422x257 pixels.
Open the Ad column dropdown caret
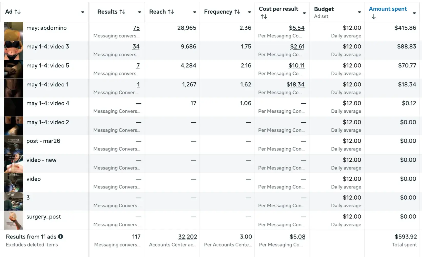click(83, 12)
